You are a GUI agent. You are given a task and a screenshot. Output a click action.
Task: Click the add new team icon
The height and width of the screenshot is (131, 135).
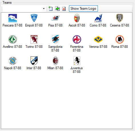click(51, 9)
